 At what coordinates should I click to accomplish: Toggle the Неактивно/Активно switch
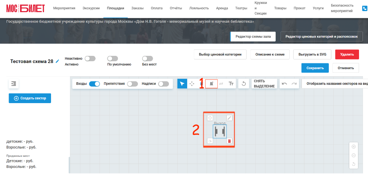(x=90, y=58)
